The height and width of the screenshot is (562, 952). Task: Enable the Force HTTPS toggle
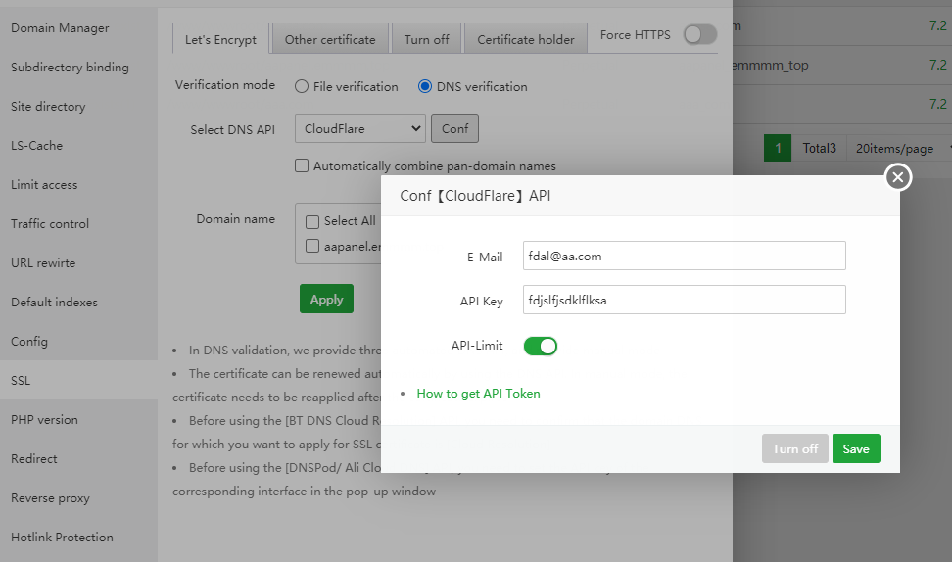[x=699, y=35]
